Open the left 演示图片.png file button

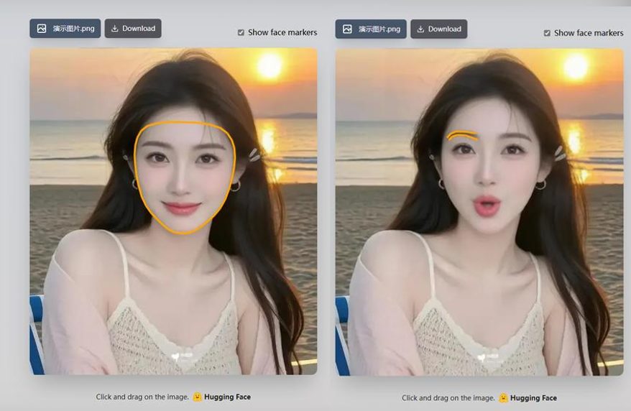[65, 29]
